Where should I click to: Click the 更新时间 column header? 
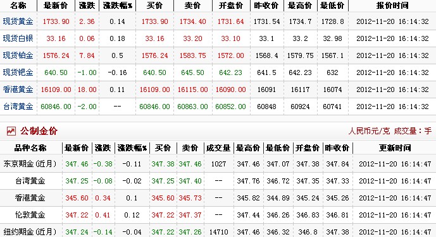(x=395, y=148)
